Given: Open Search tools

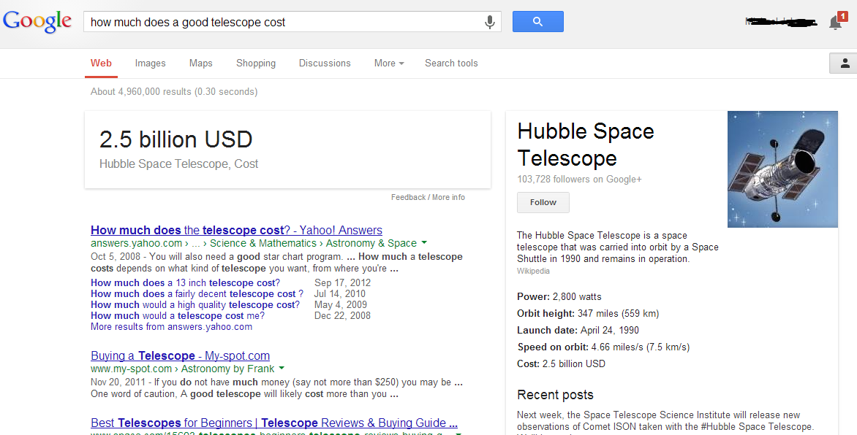Looking at the screenshot, I should 451,63.
